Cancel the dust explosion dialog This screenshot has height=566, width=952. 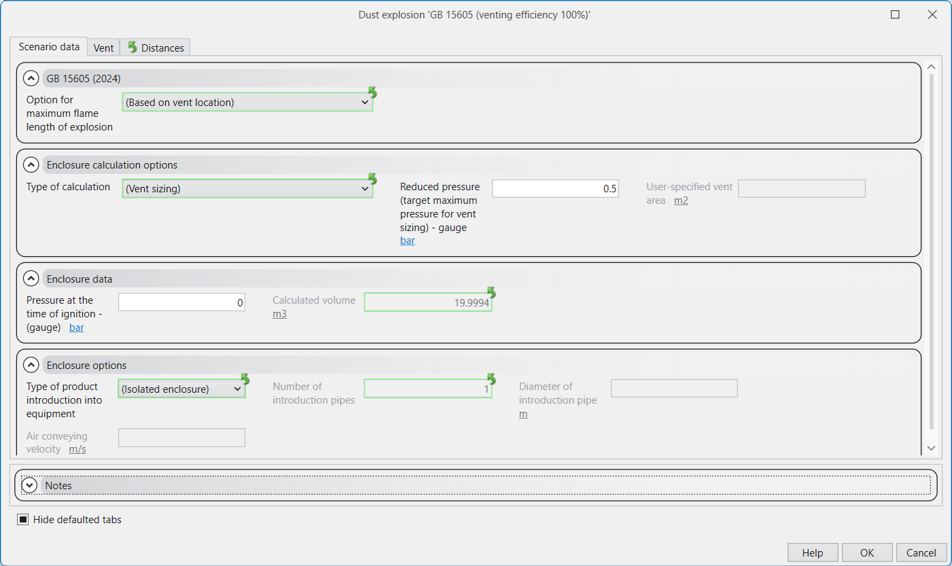click(x=921, y=552)
